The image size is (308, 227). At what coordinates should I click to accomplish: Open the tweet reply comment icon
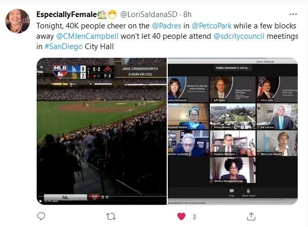pyautogui.click(x=41, y=216)
